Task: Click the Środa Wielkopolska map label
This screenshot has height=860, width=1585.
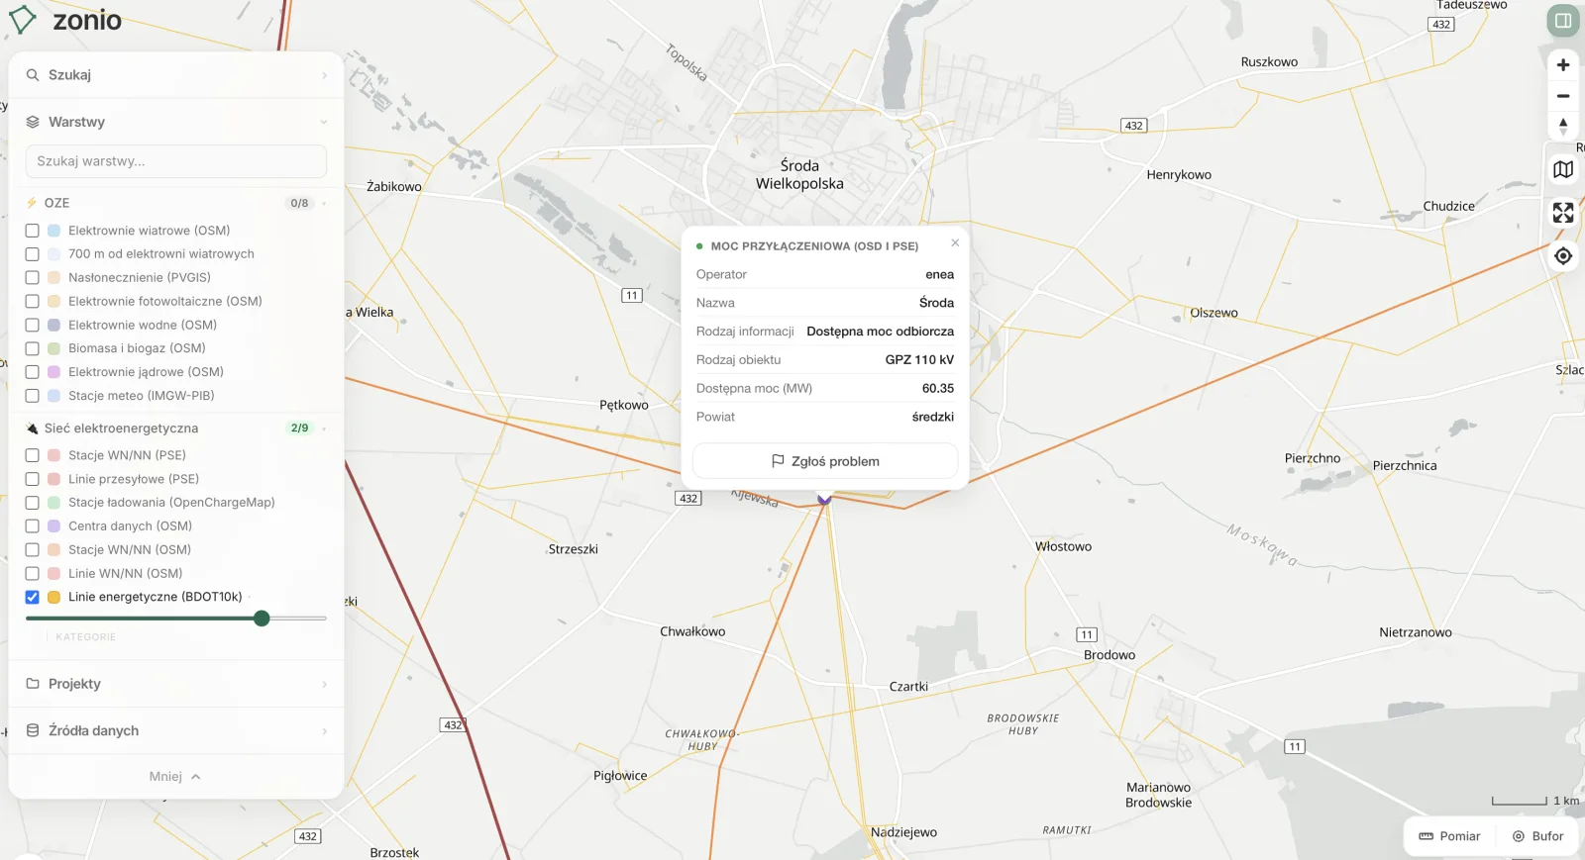Action: (799, 175)
